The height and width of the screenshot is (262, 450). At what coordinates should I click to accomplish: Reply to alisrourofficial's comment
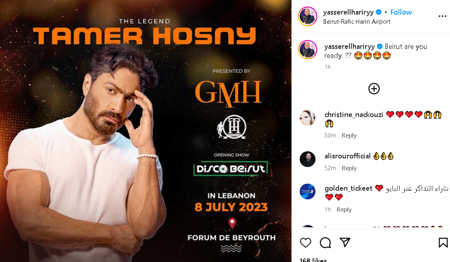pyautogui.click(x=349, y=168)
